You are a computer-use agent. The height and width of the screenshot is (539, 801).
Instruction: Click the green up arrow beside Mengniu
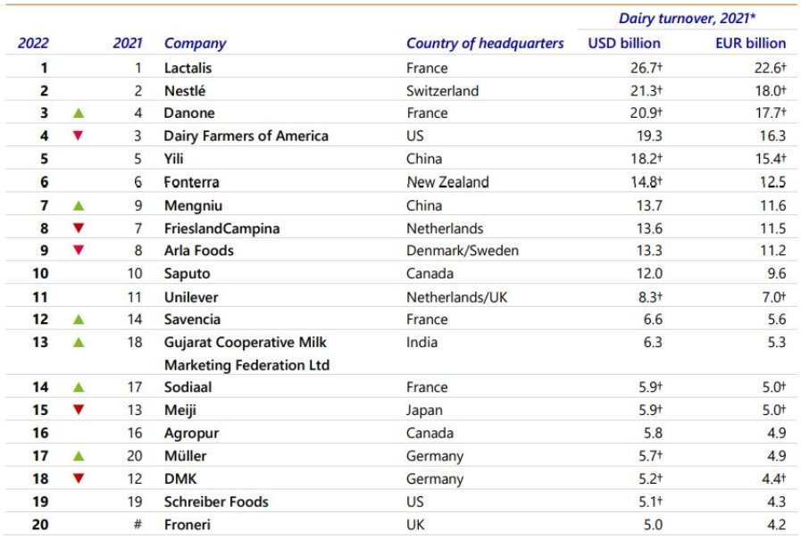pos(79,205)
